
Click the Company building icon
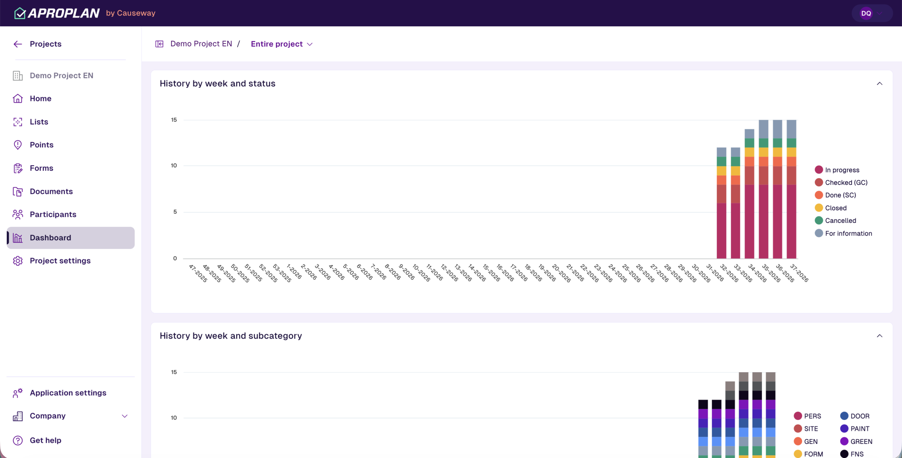(x=18, y=416)
